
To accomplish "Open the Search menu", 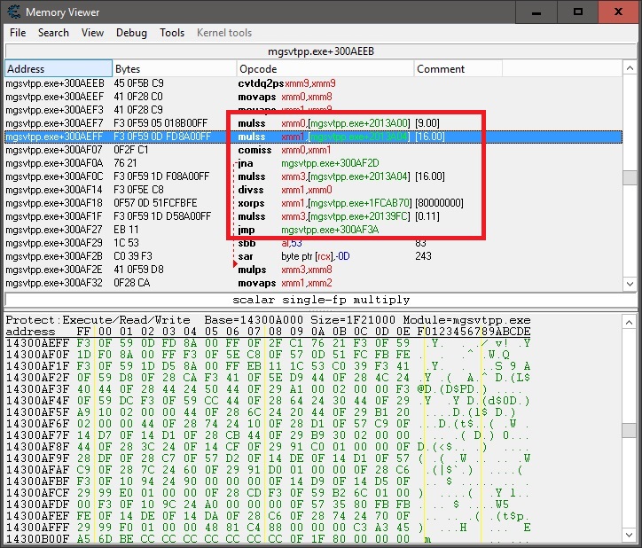I will point(53,33).
